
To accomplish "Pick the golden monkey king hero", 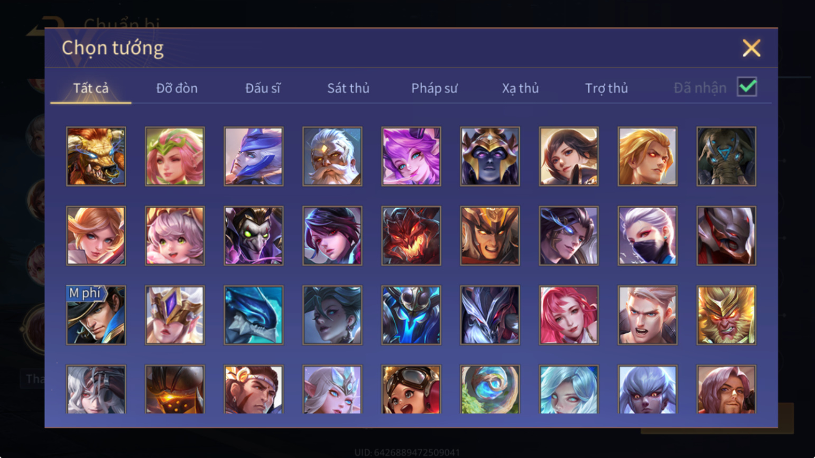I will click(x=726, y=315).
